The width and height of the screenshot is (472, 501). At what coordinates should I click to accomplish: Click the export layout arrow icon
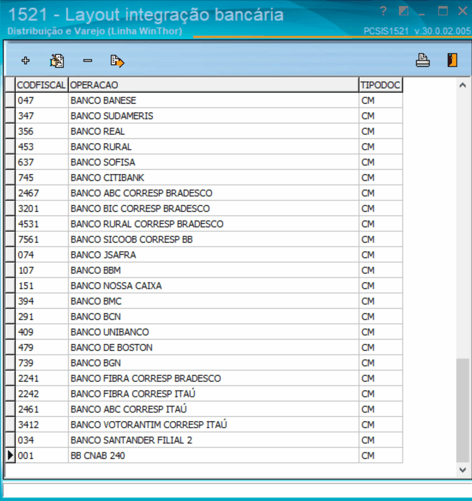(x=117, y=61)
